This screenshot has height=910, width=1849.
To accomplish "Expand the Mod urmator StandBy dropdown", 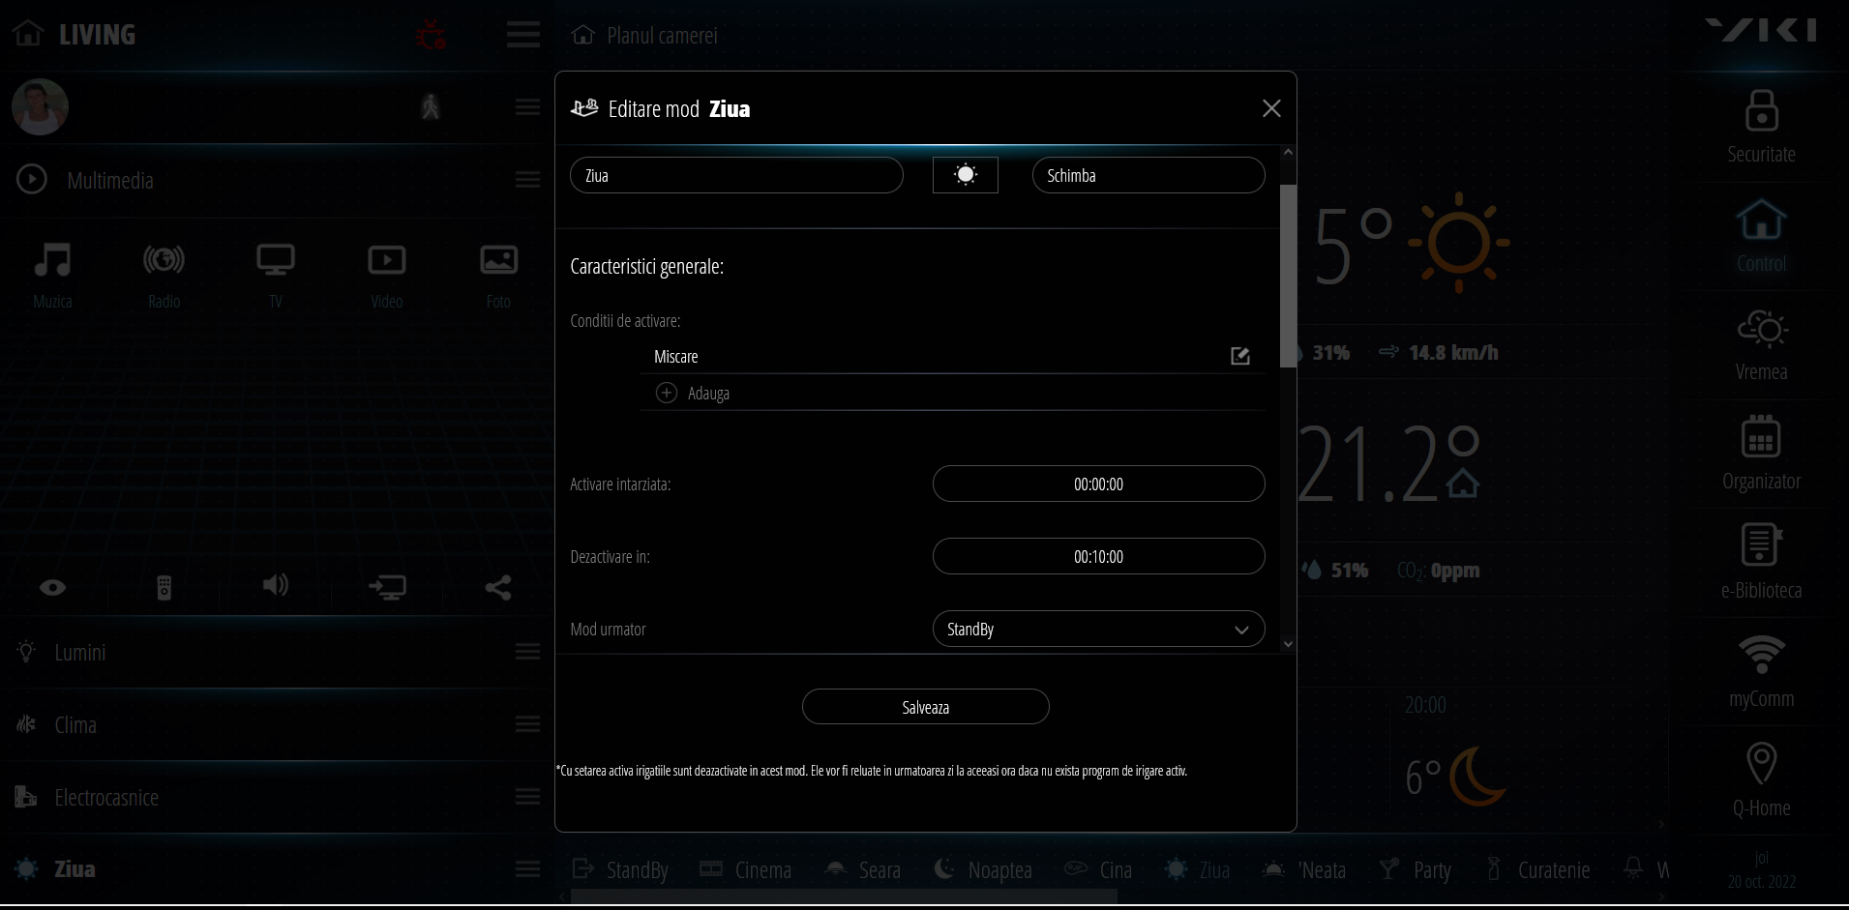I will (x=1098, y=630).
